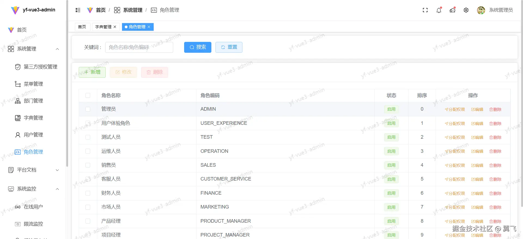Click the icon beside 限流监控
Screen dimensions: 523x239
click(18, 224)
